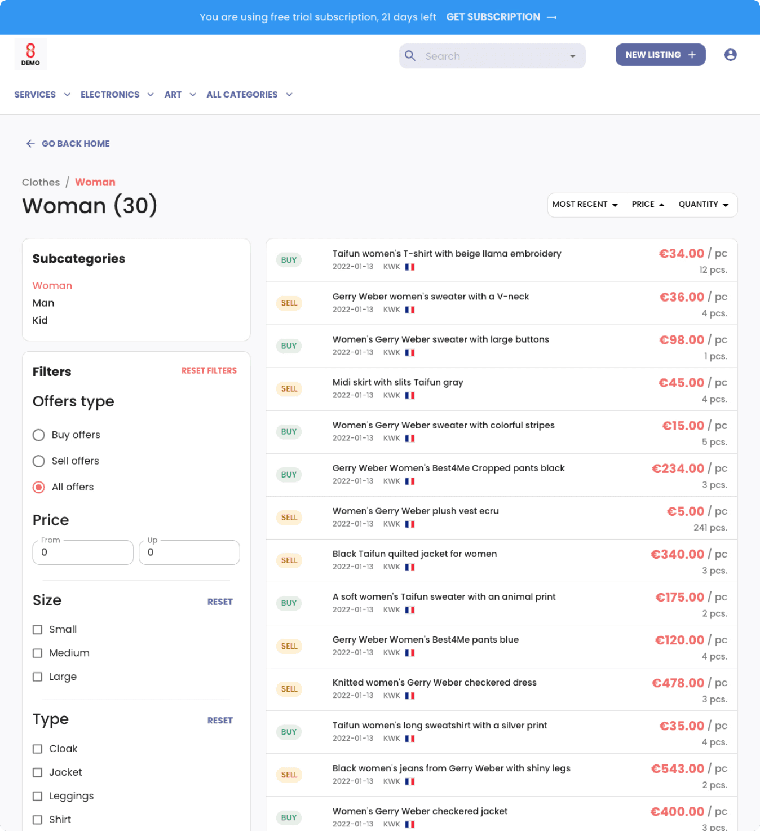This screenshot has height=831, width=760.
Task: Check the Medium size checkbox
Action: [x=38, y=653]
